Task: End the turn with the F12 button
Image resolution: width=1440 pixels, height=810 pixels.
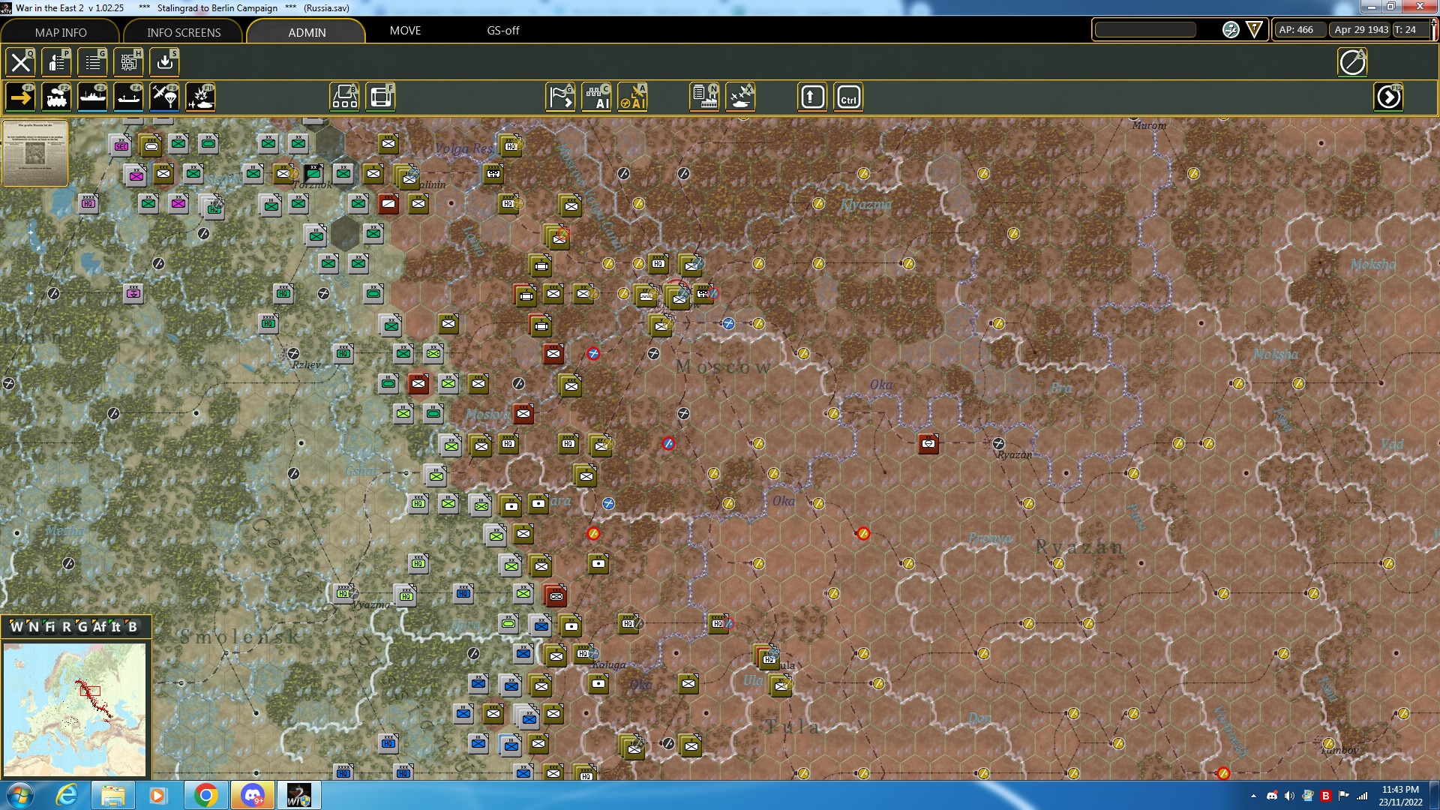Action: tap(1389, 96)
